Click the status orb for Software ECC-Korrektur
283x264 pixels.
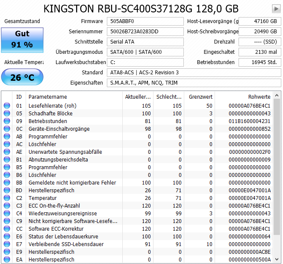(7, 229)
